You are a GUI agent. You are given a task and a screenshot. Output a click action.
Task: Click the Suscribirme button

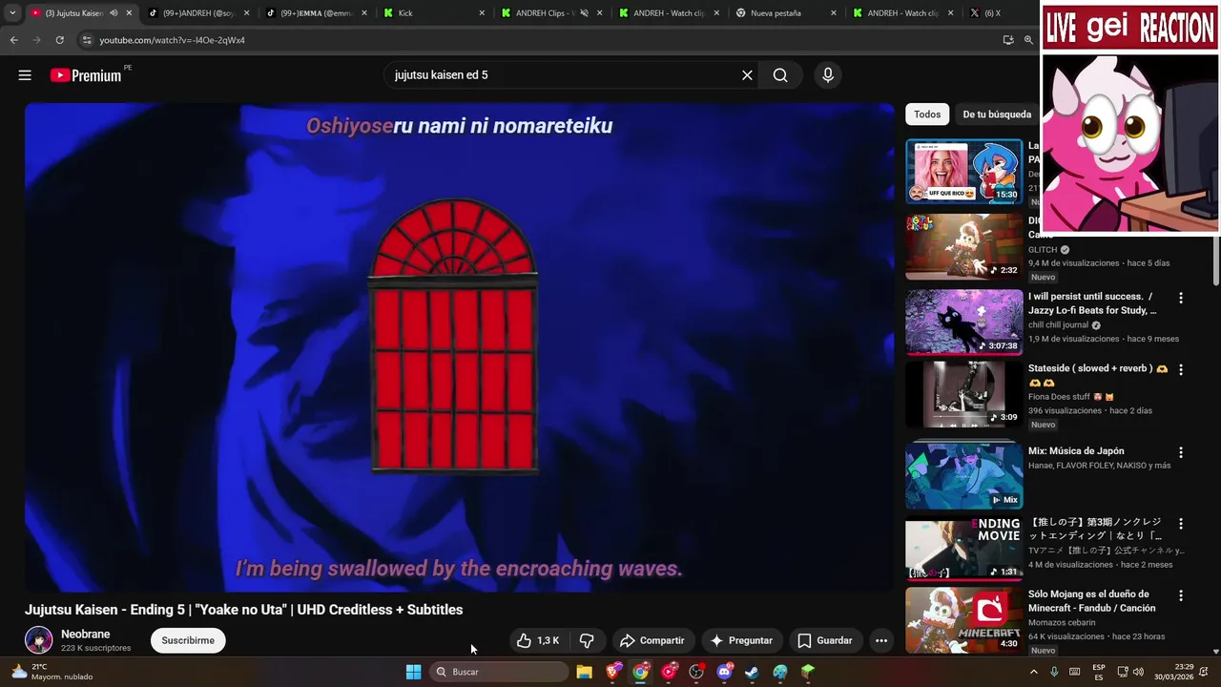click(188, 640)
